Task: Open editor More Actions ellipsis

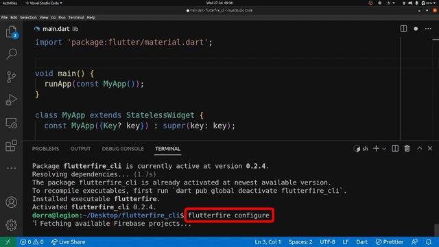Action: pos(428,29)
